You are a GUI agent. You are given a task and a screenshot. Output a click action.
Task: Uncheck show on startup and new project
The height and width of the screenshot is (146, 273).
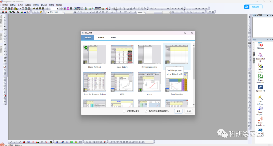[x=146, y=111]
